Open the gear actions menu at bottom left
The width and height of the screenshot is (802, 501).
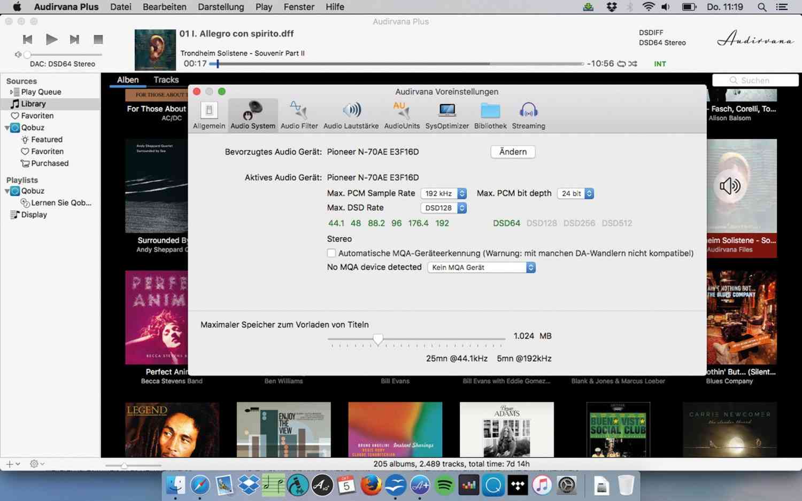(x=36, y=464)
